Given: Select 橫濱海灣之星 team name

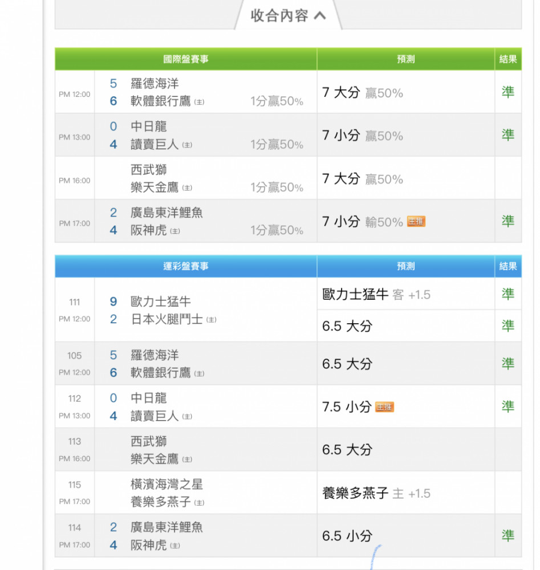Looking at the screenshot, I should pyautogui.click(x=167, y=484).
